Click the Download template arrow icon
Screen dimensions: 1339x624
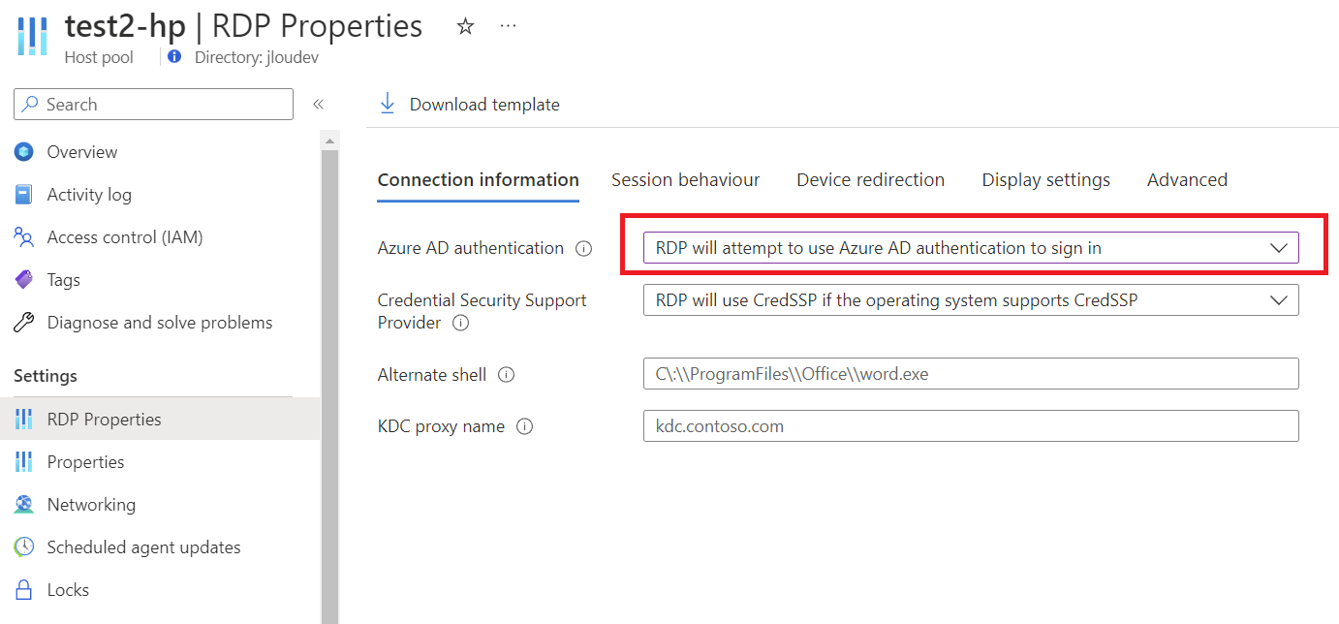click(388, 104)
